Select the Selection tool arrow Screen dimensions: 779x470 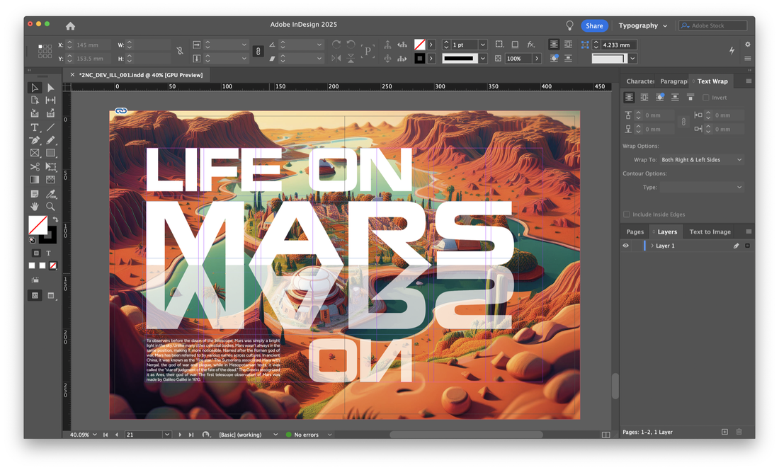click(35, 88)
